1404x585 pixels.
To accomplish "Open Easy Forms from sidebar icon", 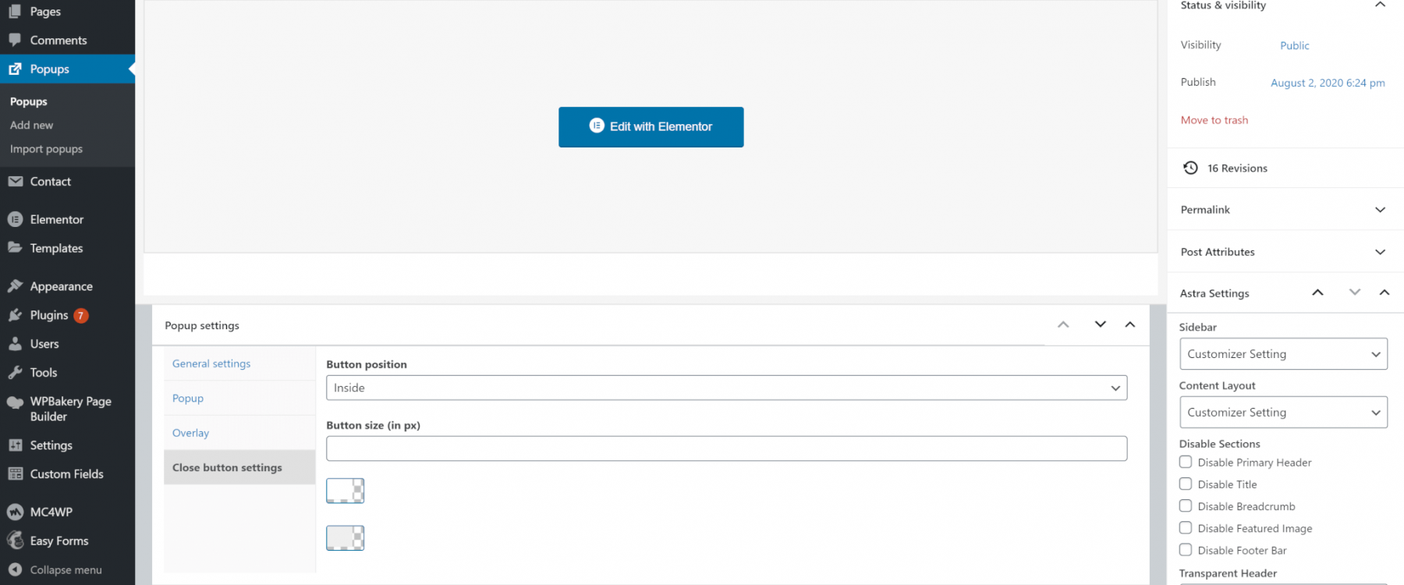I will click(15, 541).
